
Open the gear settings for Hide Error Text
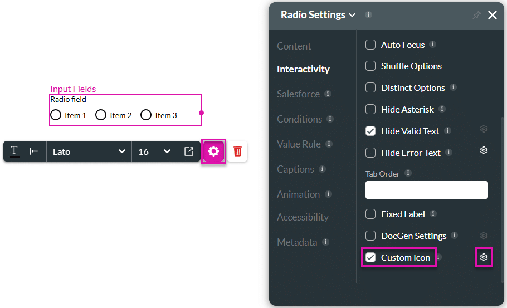484,150
